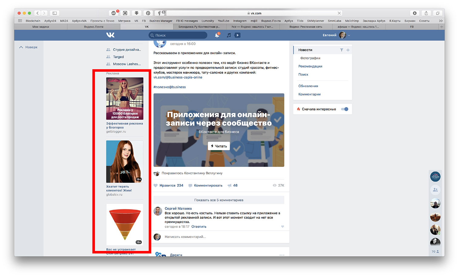Open Студия дизайна group link
The width and height of the screenshot is (459, 277).
(x=127, y=50)
